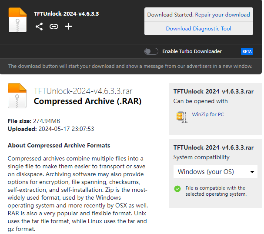
Task: Click the 'Download Diagnostic Tool' link
Action: click(x=198, y=29)
